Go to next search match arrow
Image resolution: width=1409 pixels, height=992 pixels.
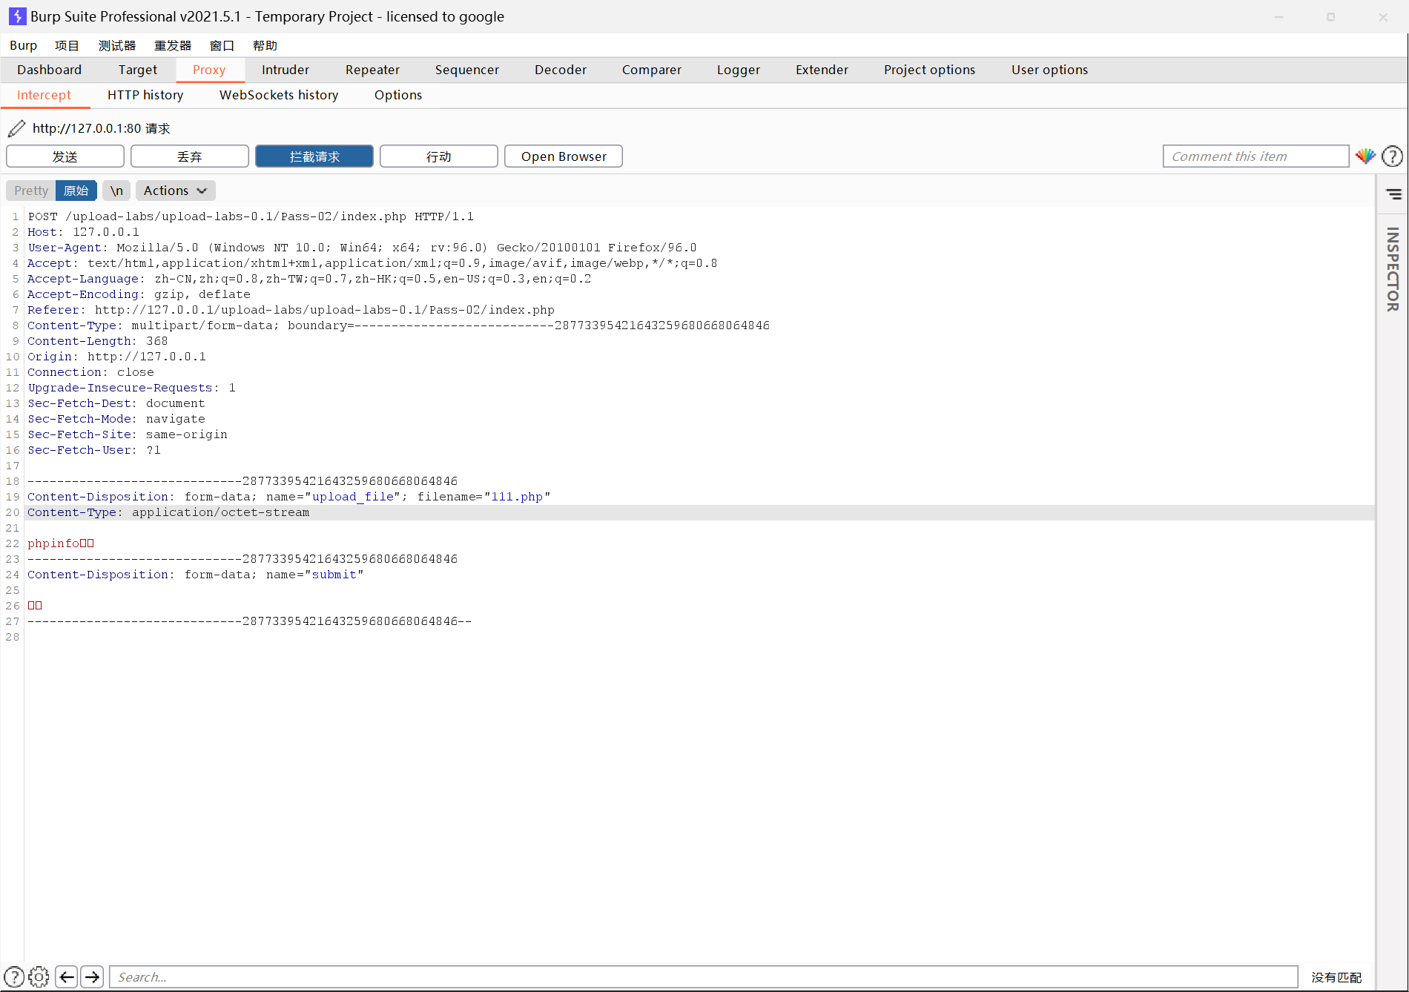coord(92,977)
